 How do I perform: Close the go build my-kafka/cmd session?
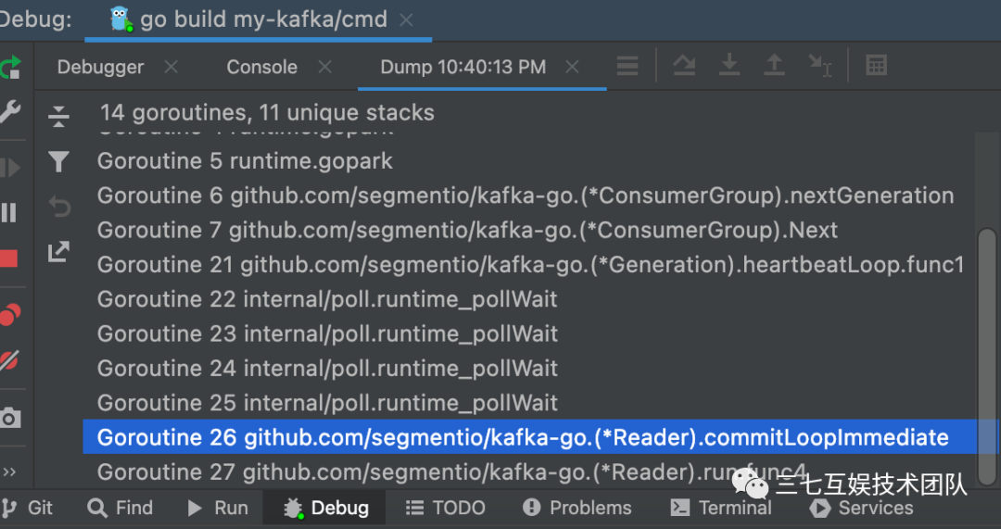click(406, 20)
